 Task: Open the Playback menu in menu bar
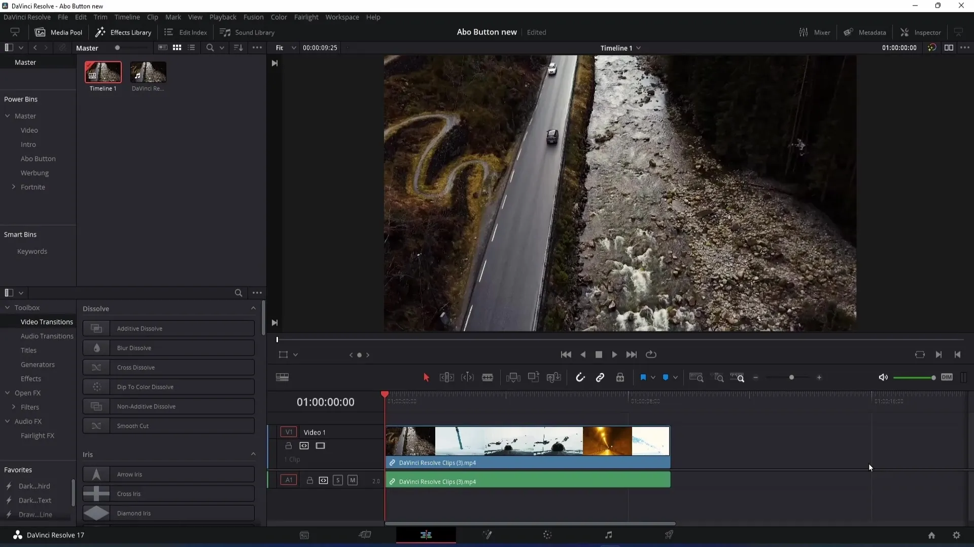tap(223, 17)
